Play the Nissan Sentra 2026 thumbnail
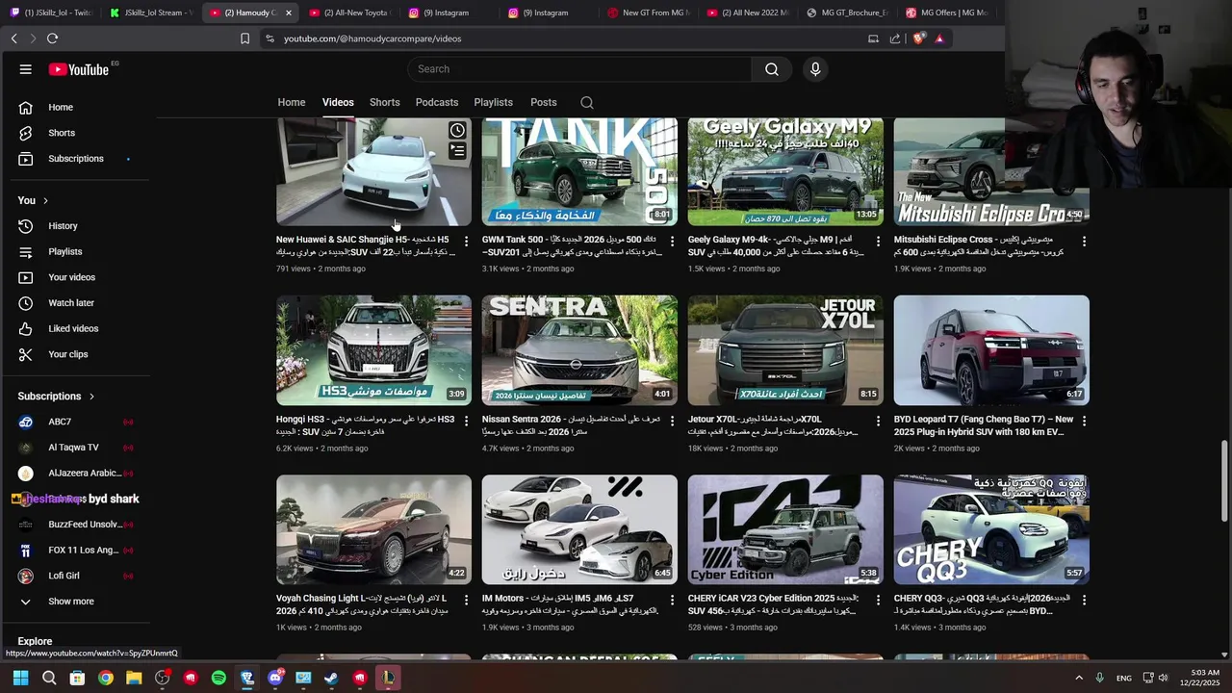 [579, 350]
